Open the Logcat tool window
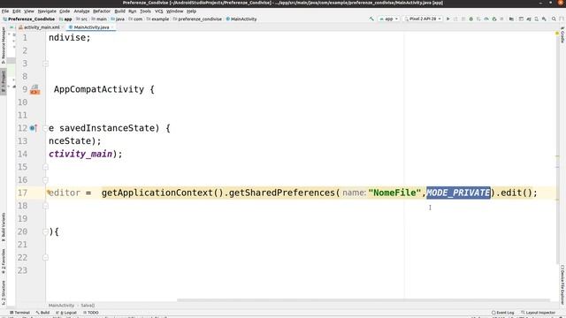 67,313
